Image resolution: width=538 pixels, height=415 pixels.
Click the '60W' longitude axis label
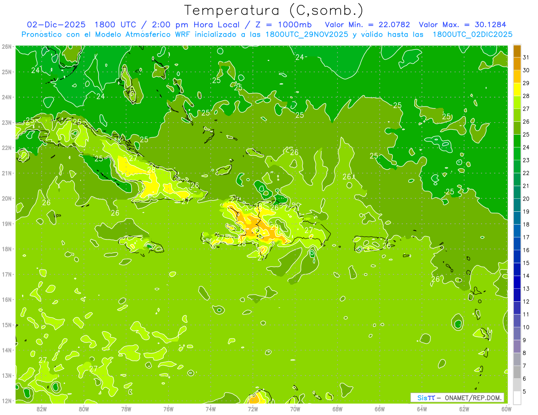(506, 409)
